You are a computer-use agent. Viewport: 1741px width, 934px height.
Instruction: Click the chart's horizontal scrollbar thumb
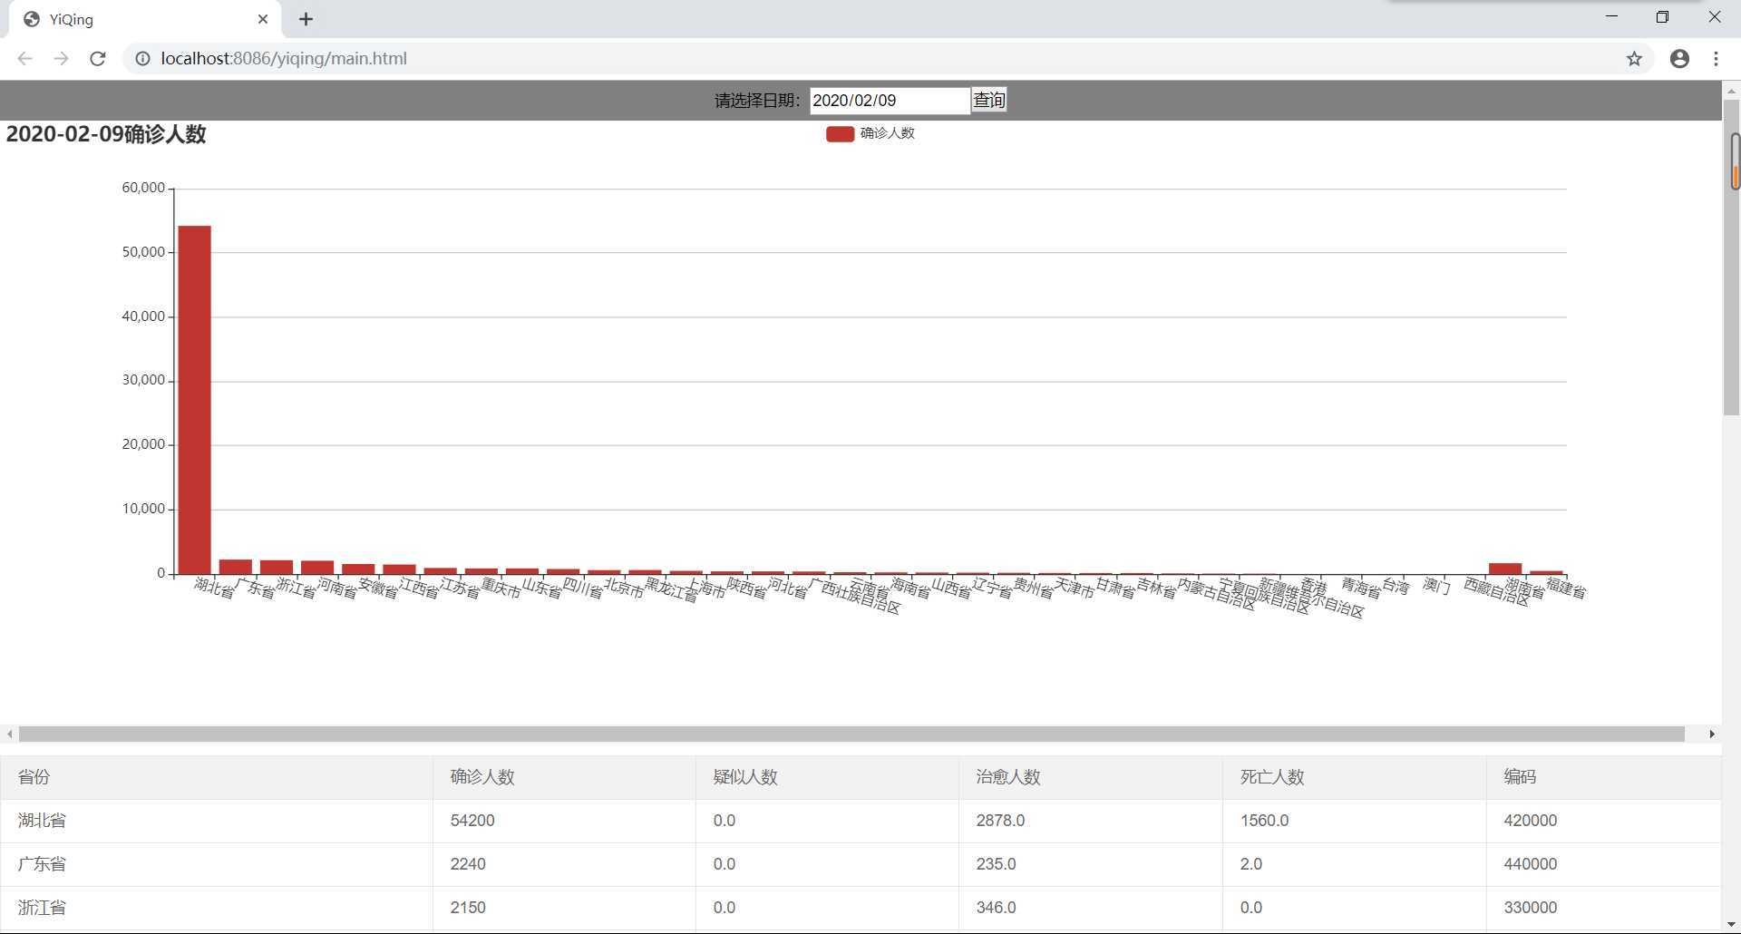coord(851,734)
